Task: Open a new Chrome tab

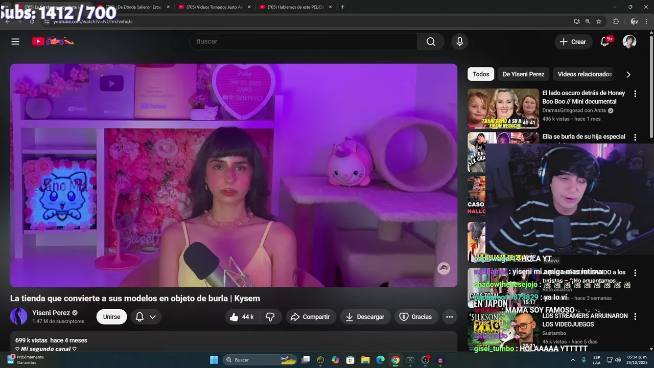Action: [x=342, y=7]
